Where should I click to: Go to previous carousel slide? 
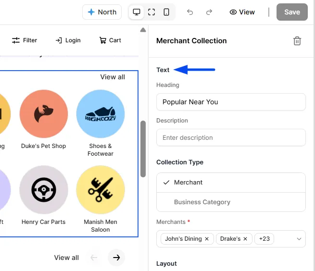94,258
